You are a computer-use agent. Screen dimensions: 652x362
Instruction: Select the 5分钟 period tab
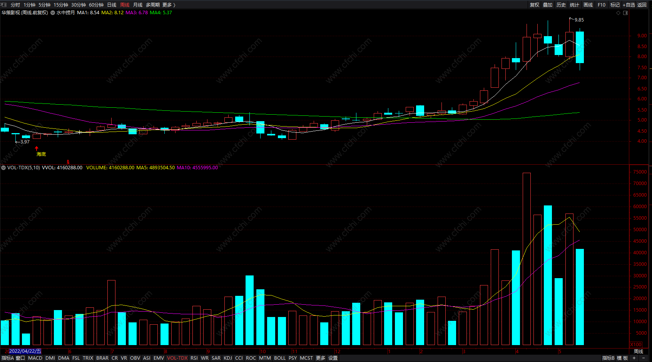tap(44, 5)
